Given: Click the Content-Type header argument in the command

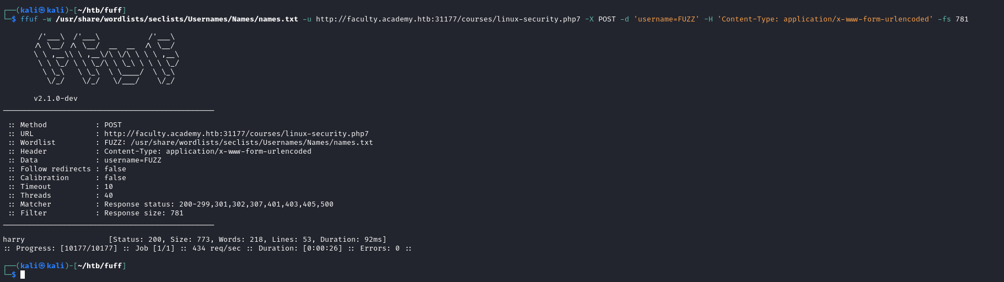Looking at the screenshot, I should (825, 19).
